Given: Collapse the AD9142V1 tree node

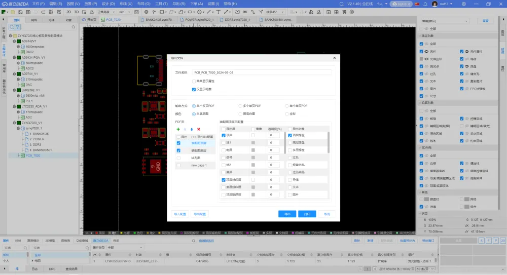Looking at the screenshot, I should click(14, 41).
